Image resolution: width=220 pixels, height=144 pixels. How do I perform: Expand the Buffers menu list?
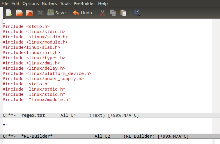point(49,3)
